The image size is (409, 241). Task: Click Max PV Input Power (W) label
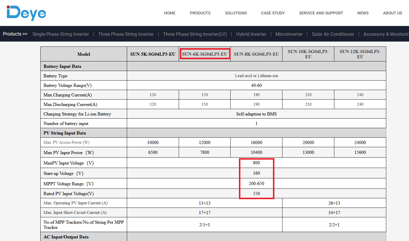[69, 153]
